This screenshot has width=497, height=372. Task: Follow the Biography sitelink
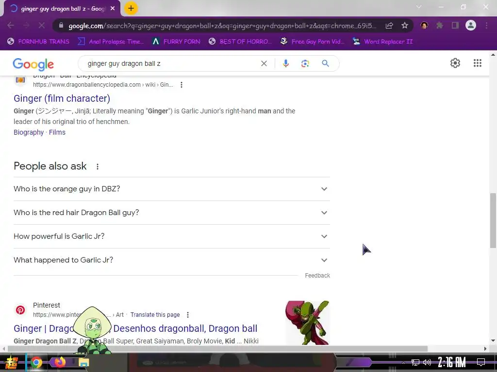[x=29, y=132]
